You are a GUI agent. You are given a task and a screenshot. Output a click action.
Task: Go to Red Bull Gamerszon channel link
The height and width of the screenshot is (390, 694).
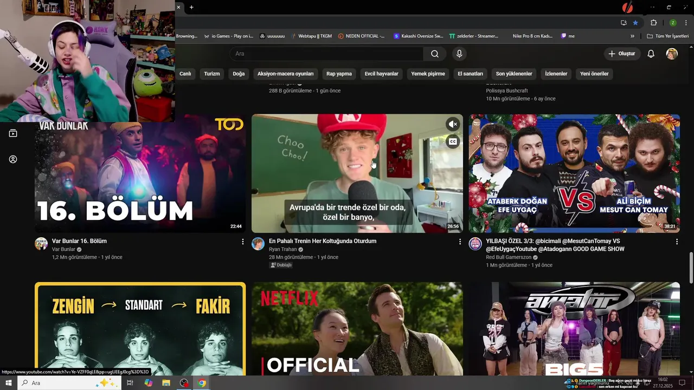click(x=508, y=257)
